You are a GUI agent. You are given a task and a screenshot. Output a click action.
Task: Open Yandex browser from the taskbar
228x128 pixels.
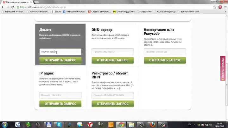90,124
